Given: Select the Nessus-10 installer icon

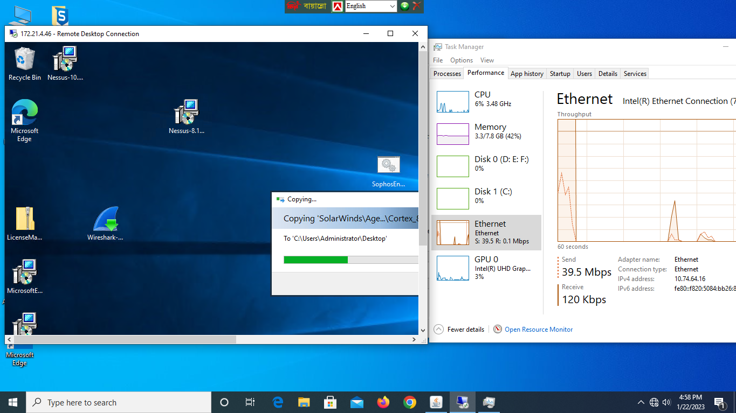Looking at the screenshot, I should coord(65,64).
